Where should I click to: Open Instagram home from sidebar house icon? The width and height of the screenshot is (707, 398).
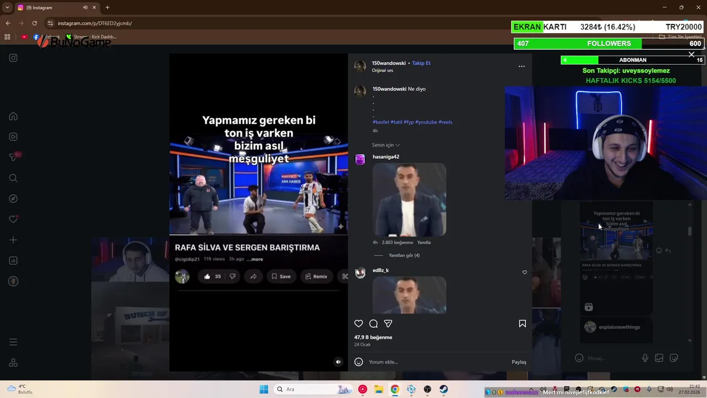tap(13, 116)
